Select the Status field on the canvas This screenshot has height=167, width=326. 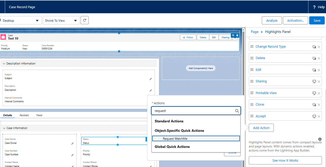pyautogui.click(x=114, y=141)
